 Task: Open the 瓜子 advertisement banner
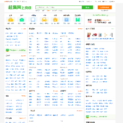[100, 21]
